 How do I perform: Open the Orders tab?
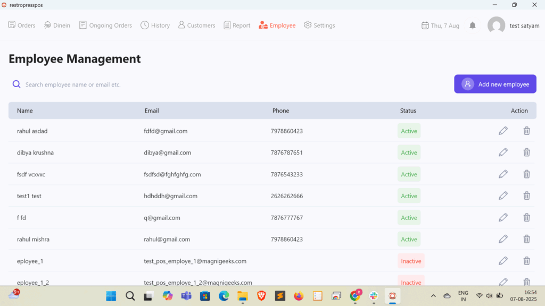click(22, 25)
